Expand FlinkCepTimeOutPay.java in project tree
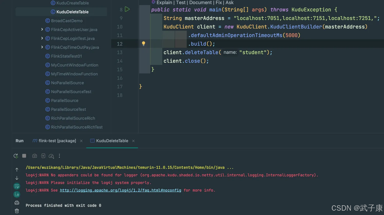The height and width of the screenshot is (215, 384). [x=42, y=47]
